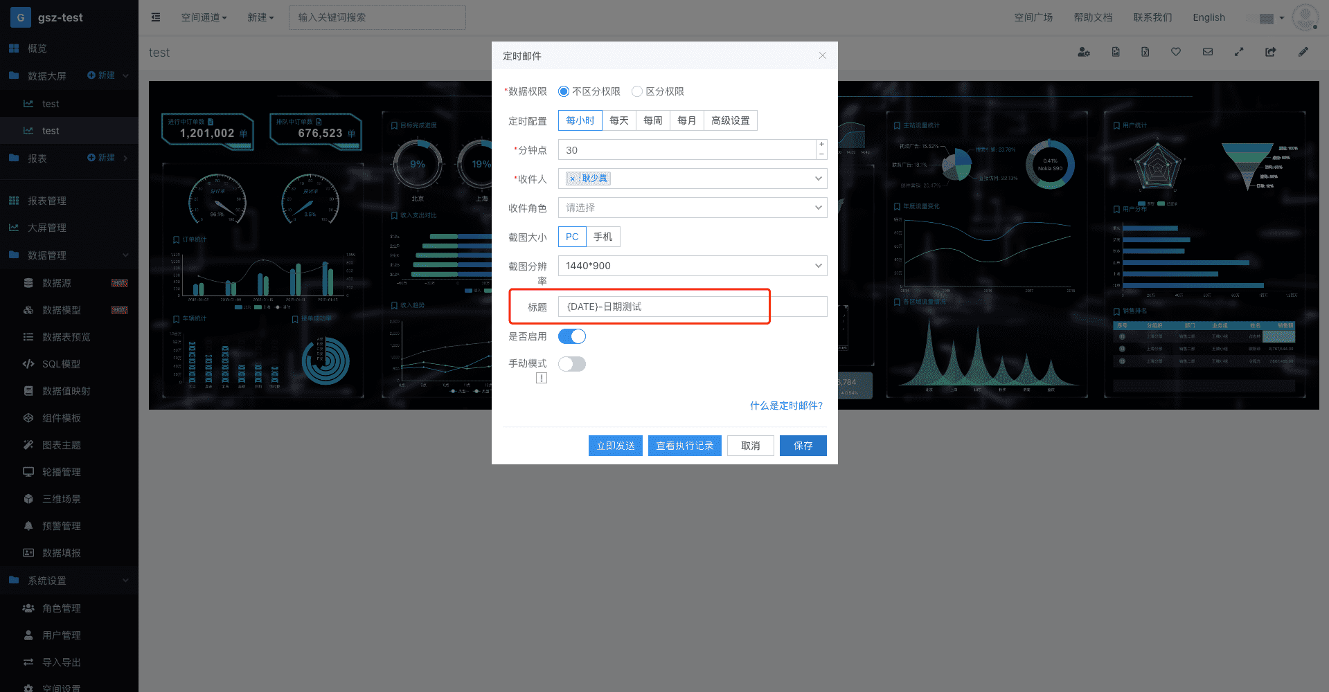Click the export as image file icon
Screen dimensions: 1329x692
1116,52
